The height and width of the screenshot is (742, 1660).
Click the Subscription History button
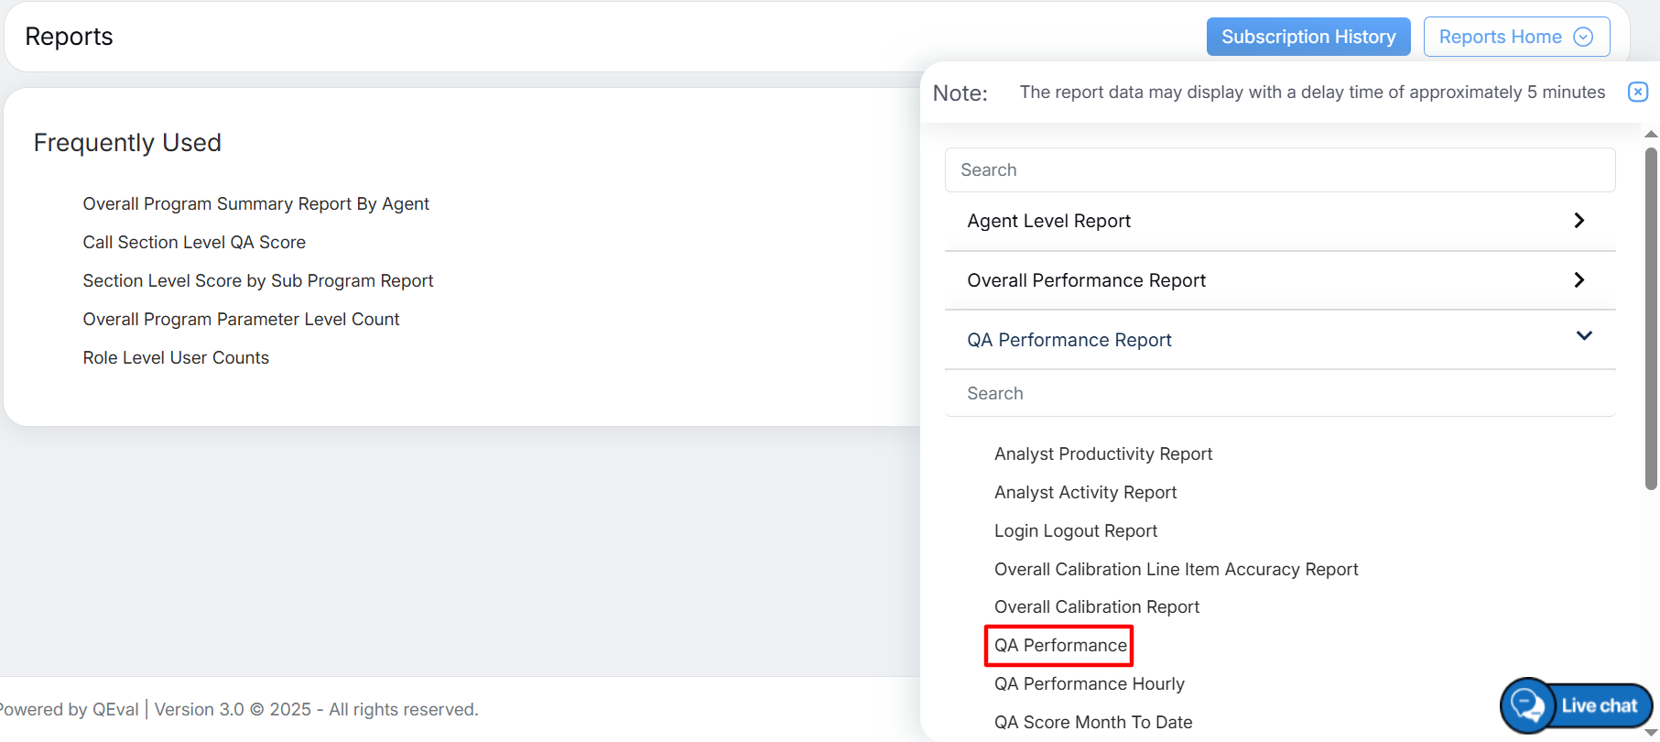[1307, 37]
